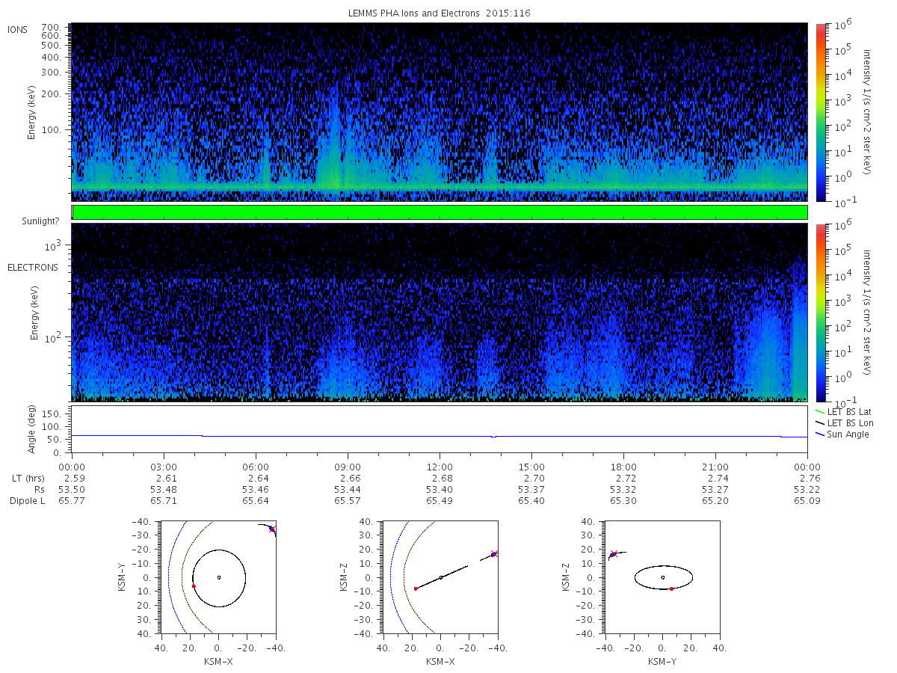Click the planet center in KSM-X KSM-Z plot
The width and height of the screenshot is (897, 673).
(x=441, y=577)
